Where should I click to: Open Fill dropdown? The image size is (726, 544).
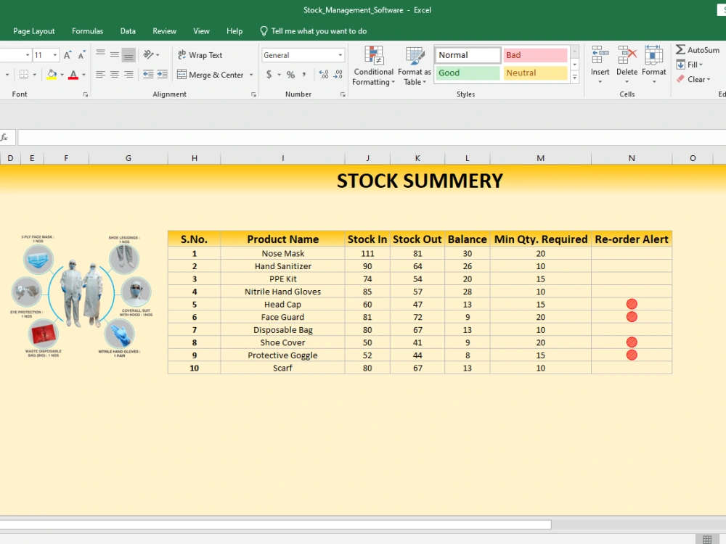[x=690, y=65]
